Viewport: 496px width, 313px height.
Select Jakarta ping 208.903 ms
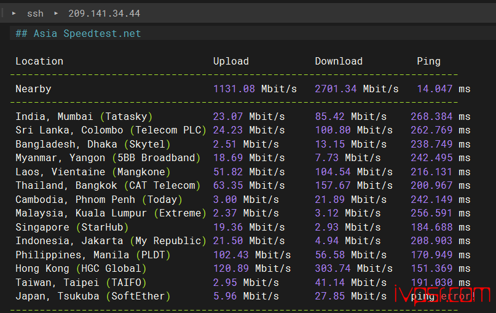coord(441,241)
